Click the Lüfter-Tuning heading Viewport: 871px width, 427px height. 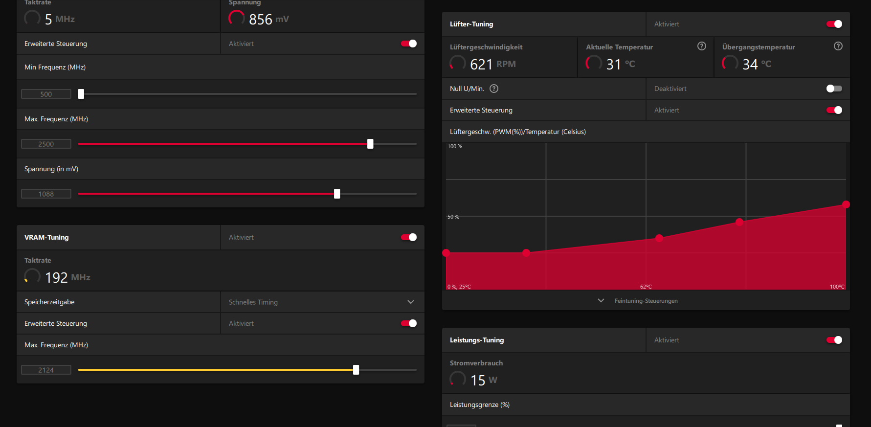(x=471, y=24)
